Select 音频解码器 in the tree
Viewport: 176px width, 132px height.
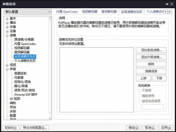tap(22, 52)
